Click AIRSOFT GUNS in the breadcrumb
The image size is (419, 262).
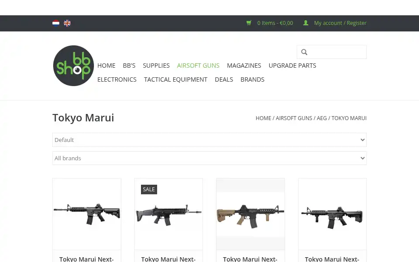click(x=294, y=118)
